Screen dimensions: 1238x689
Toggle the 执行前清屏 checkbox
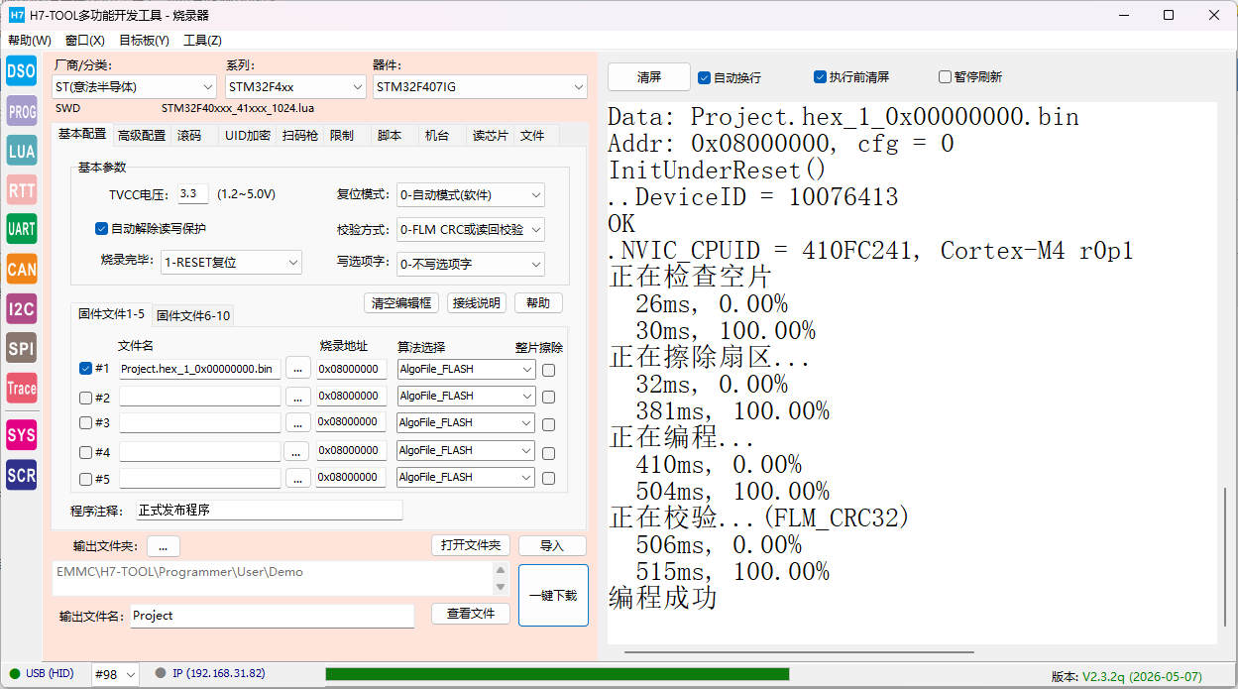tap(820, 76)
